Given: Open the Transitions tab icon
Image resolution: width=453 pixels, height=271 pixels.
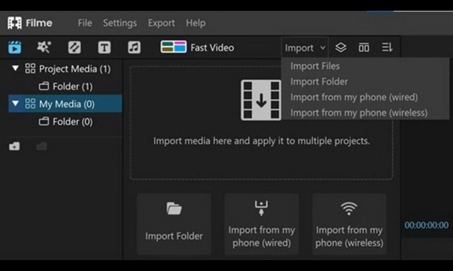Looking at the screenshot, I should click(74, 48).
